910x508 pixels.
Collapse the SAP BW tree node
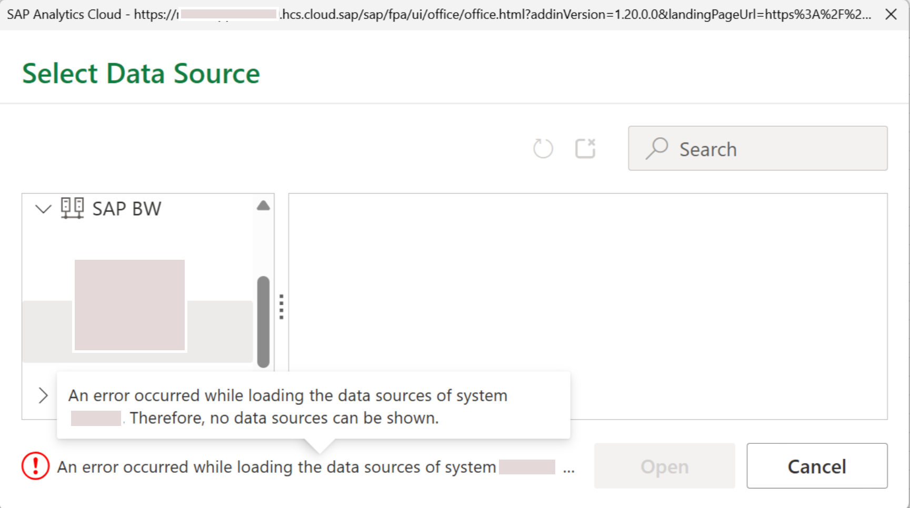43,209
